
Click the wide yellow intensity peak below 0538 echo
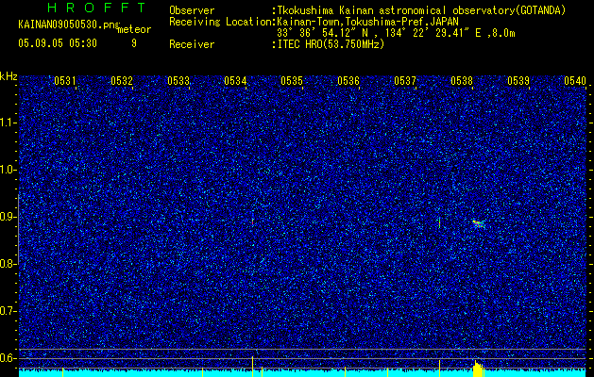click(479, 369)
